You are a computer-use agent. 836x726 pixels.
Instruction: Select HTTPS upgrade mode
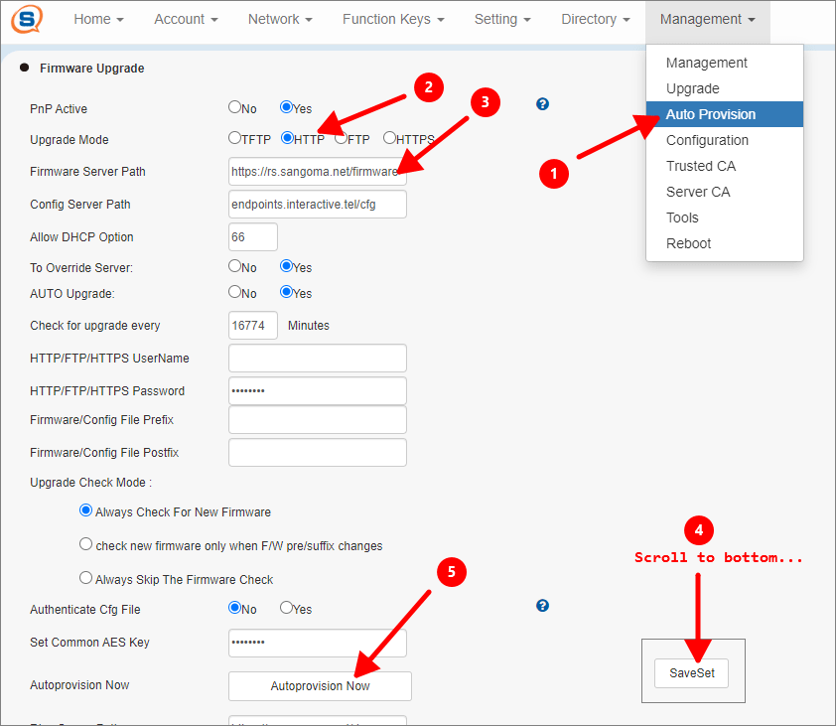click(388, 139)
